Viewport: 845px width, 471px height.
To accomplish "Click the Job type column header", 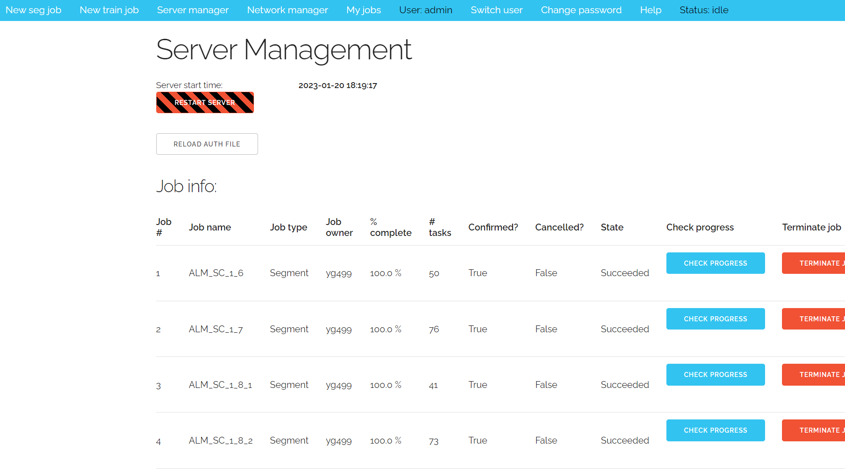I will (288, 227).
